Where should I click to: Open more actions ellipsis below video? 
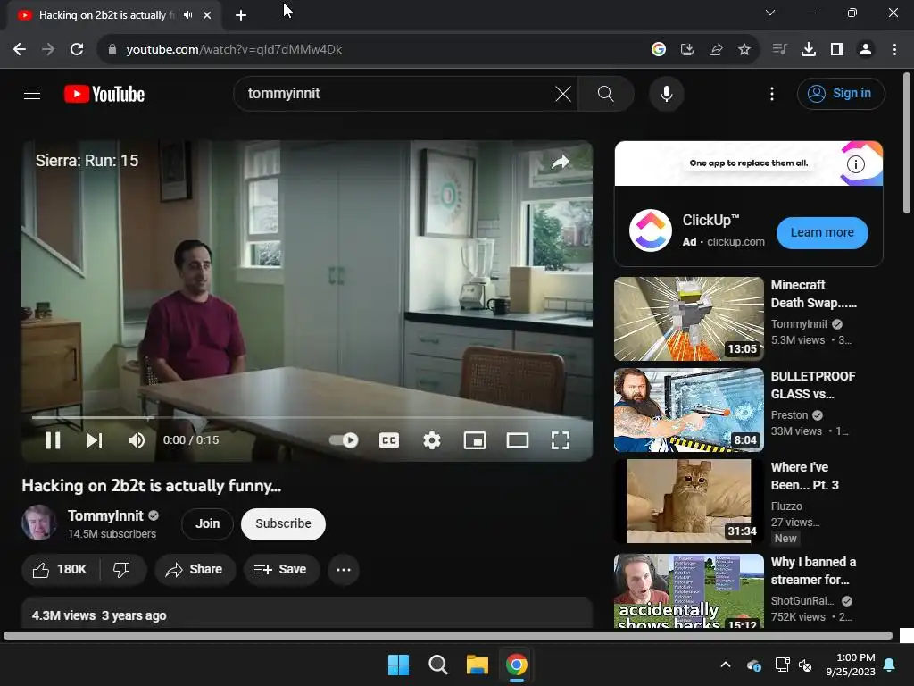(344, 569)
